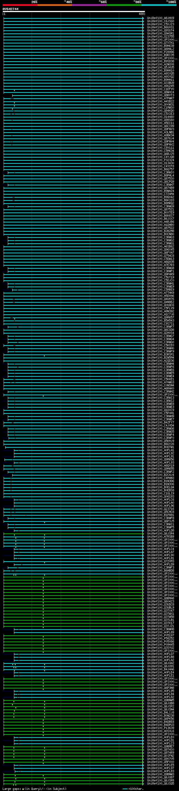Select hit UniRef100_C1EFV0
Viewport: 179px width, 791px height.
click(x=161, y=89)
